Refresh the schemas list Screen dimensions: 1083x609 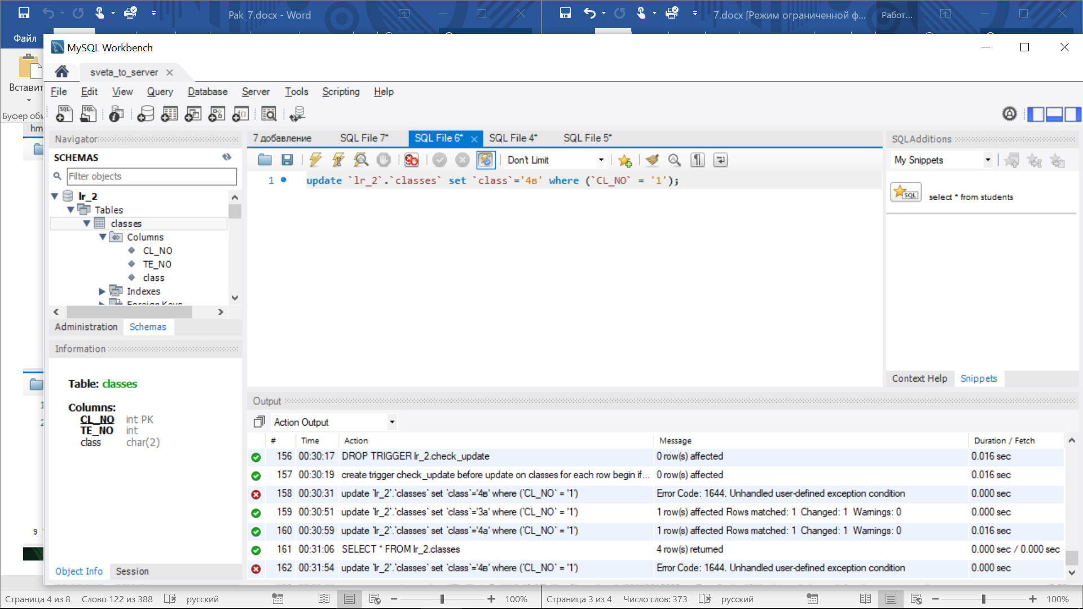click(x=227, y=157)
